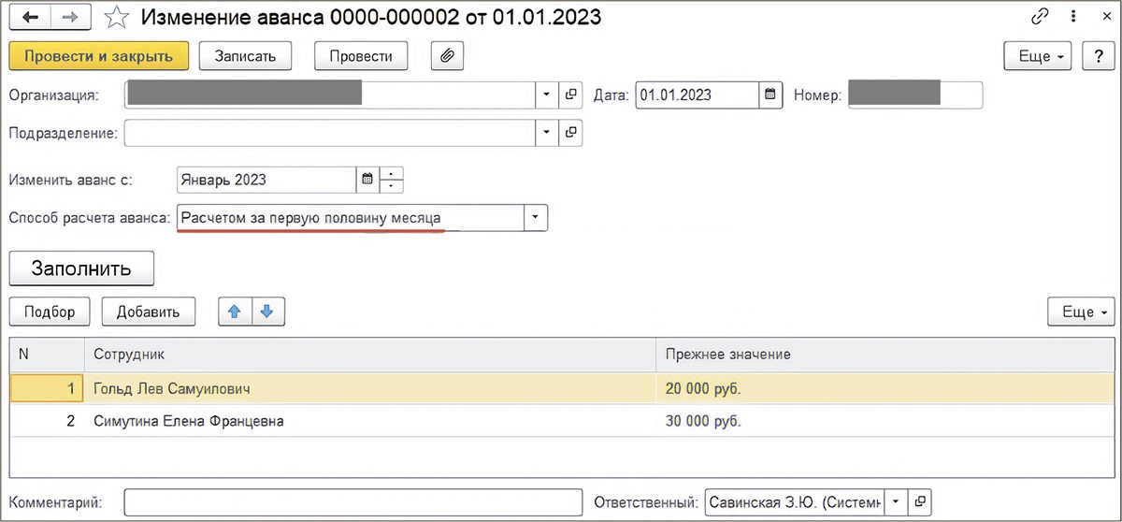Open calendar picker for Дата field
Screen dimensions: 1122x522
(x=770, y=94)
